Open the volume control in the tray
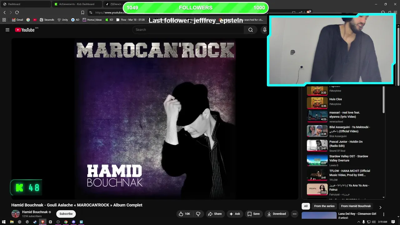This screenshot has height=225, width=400. pos(374,222)
